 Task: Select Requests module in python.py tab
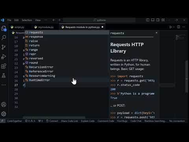click(x=82, y=27)
